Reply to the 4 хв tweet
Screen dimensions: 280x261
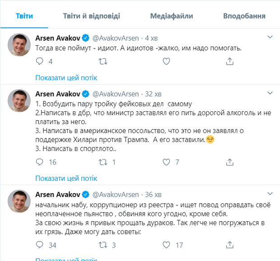(39, 61)
